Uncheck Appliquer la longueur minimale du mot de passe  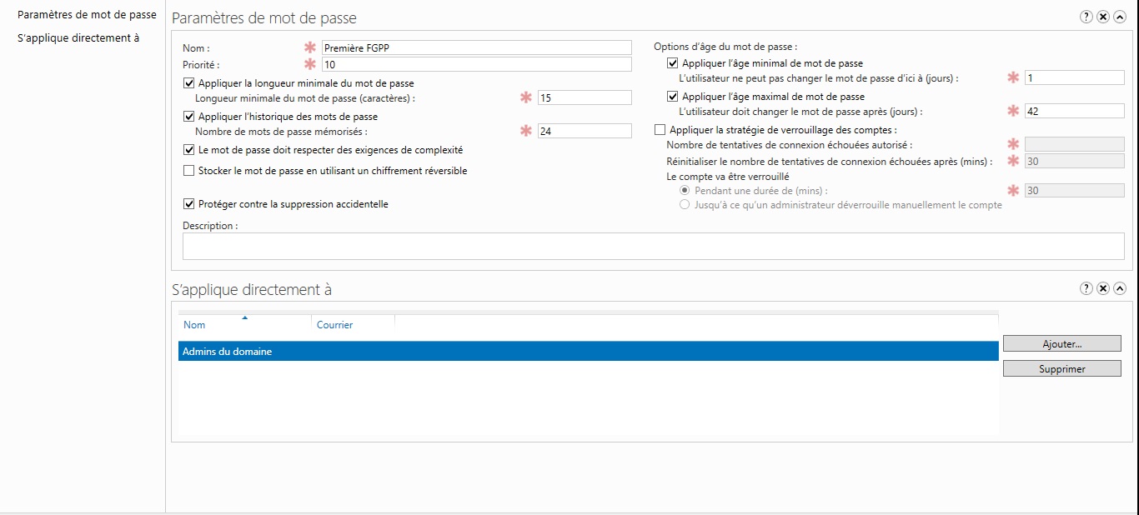189,83
